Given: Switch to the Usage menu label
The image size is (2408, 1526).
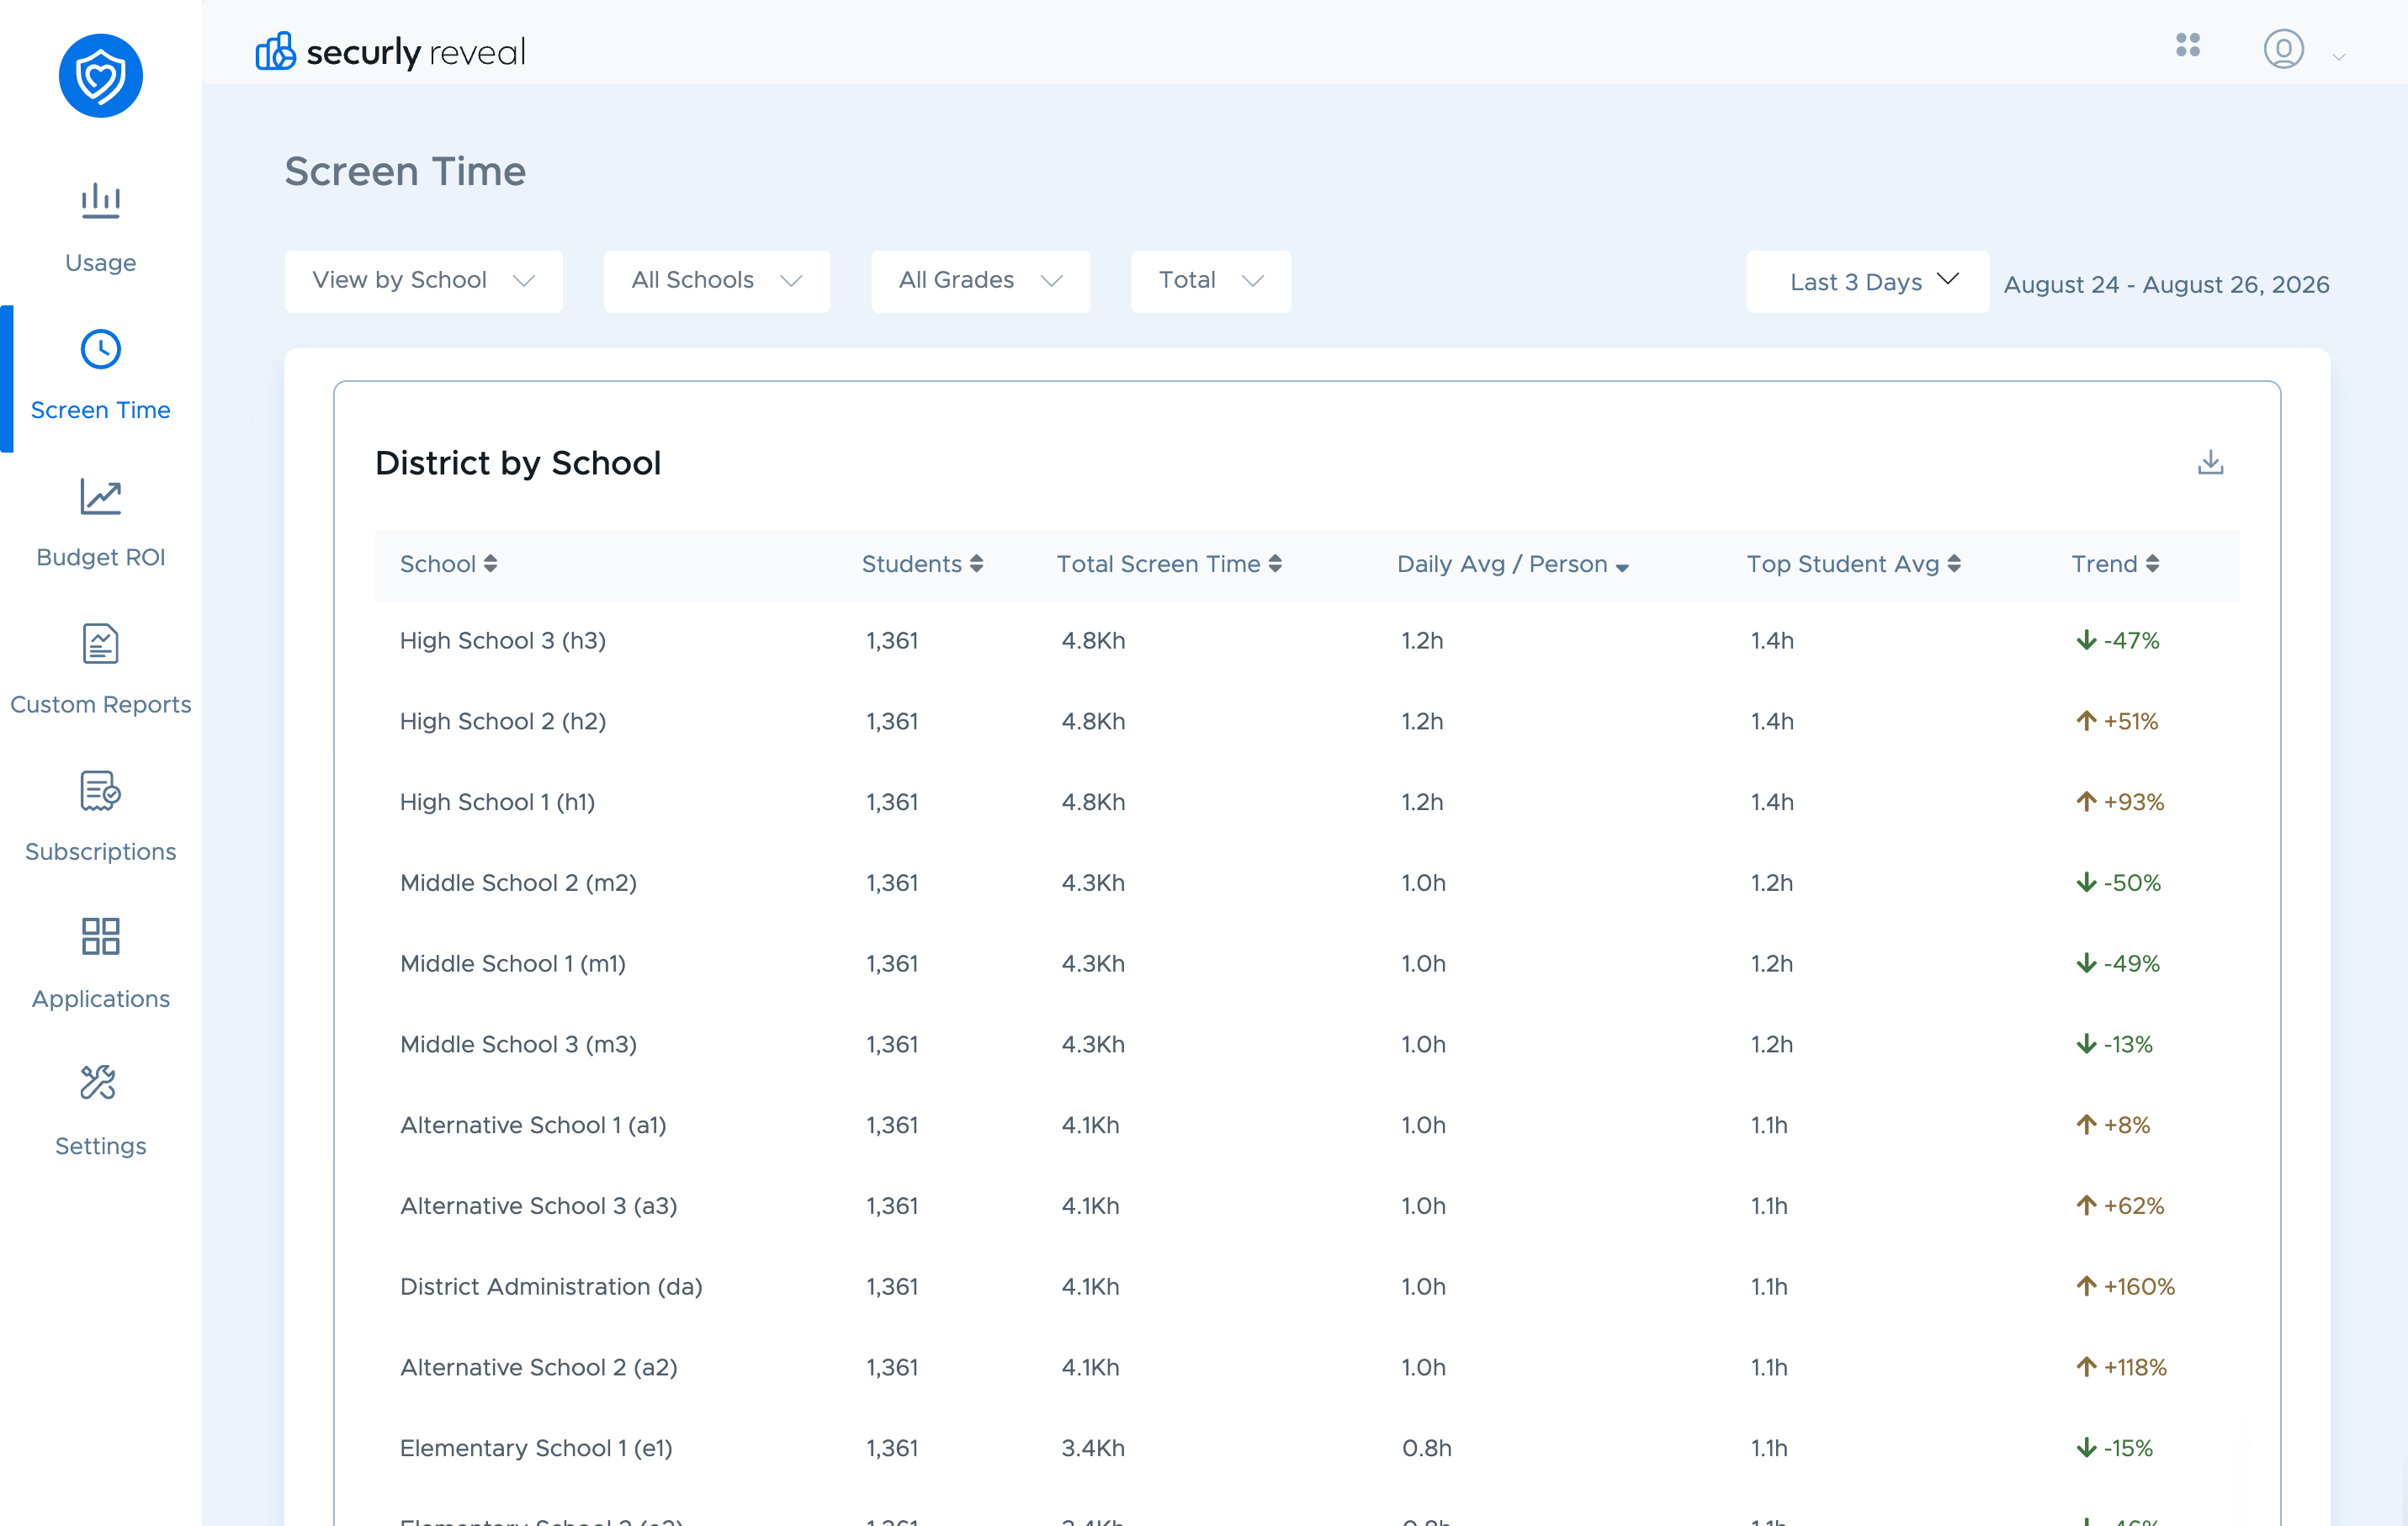Looking at the screenshot, I should point(100,263).
